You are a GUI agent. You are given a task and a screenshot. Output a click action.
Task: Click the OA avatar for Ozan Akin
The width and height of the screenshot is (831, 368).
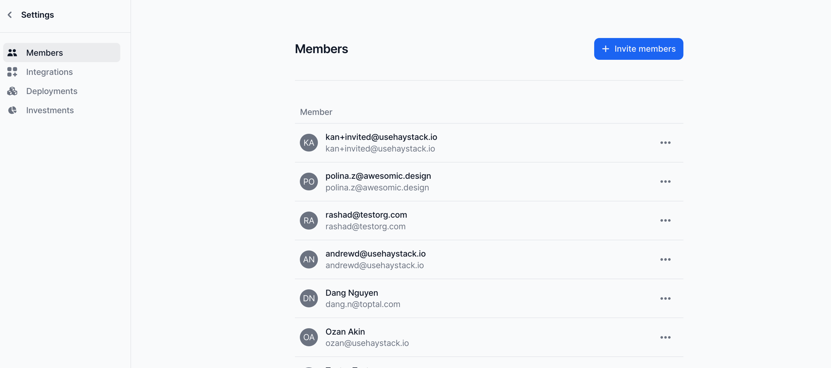308,337
